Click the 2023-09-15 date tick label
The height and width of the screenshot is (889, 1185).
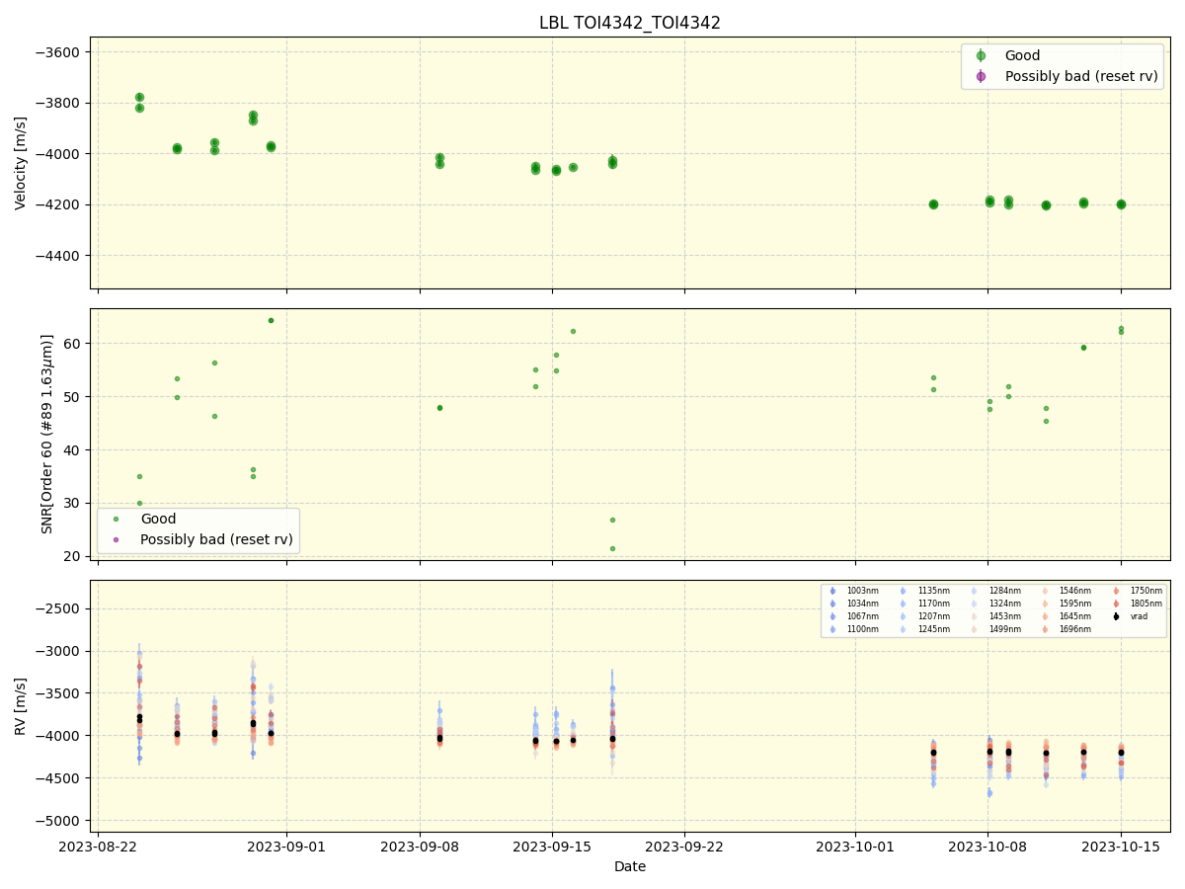coord(552,847)
